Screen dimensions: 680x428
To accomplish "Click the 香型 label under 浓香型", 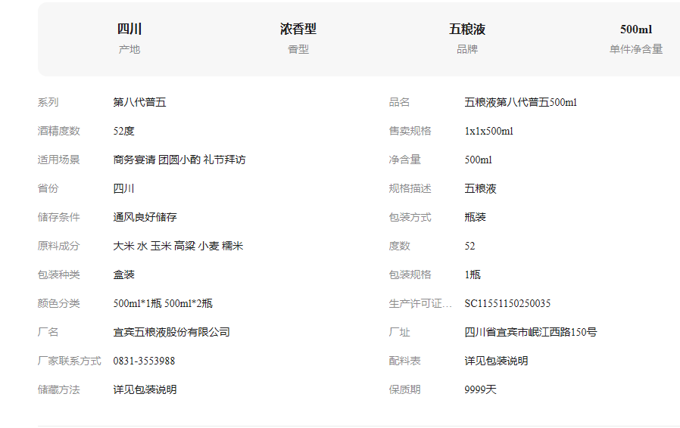I will [298, 49].
